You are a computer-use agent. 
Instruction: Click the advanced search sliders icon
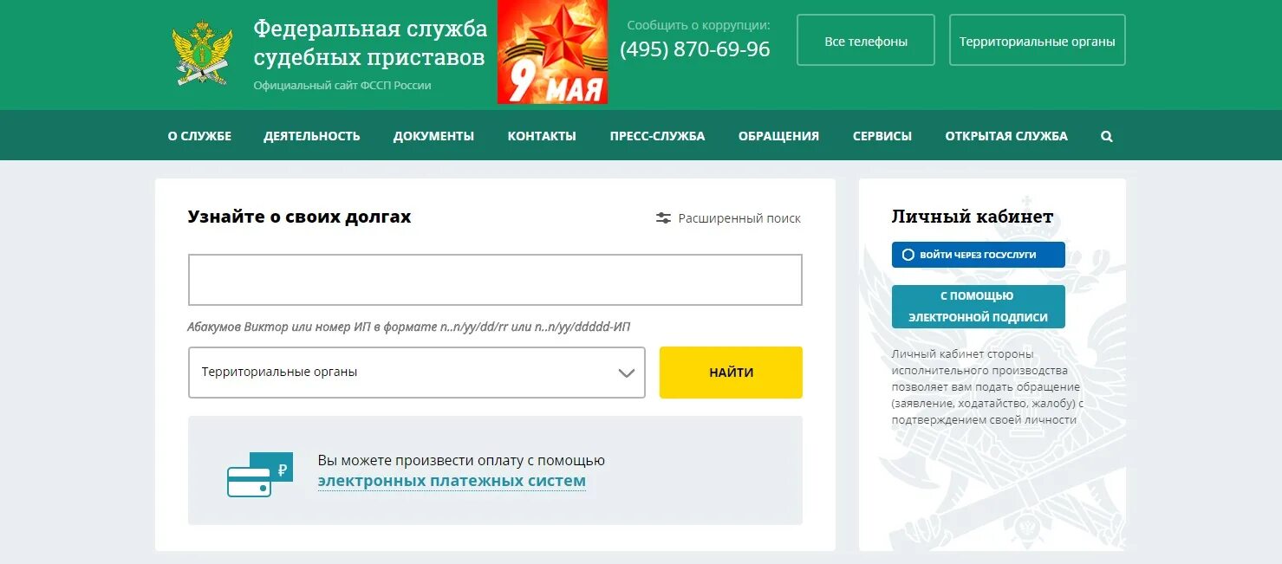[664, 218]
